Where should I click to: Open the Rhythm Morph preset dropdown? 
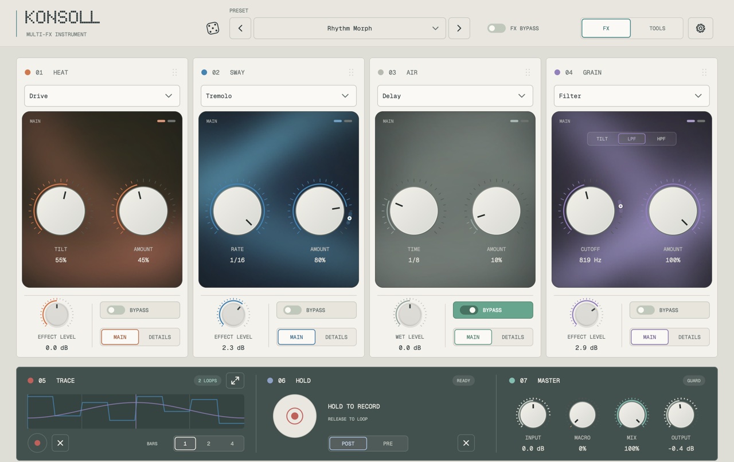pyautogui.click(x=350, y=28)
